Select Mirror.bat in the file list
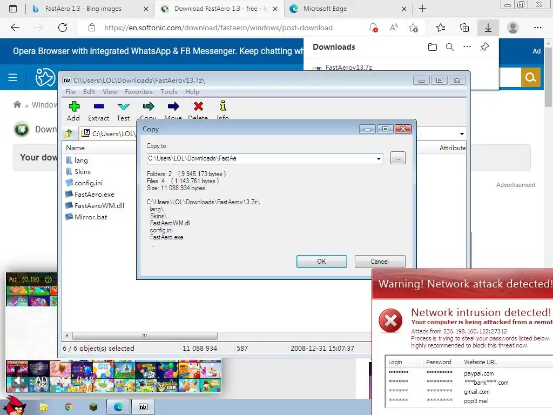Viewport: 553px width, 415px height. (x=91, y=217)
